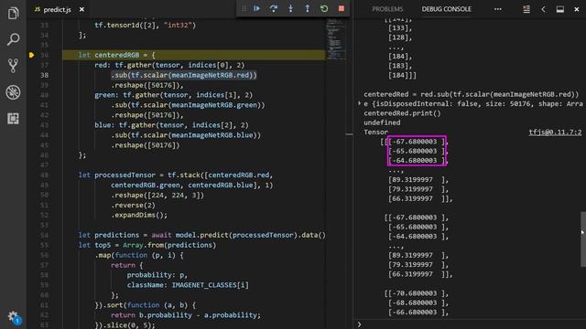This screenshot has height=329, width=586.
Task: Click 'tf.tensor1d([2], "int32")' code line
Action: 145,25
